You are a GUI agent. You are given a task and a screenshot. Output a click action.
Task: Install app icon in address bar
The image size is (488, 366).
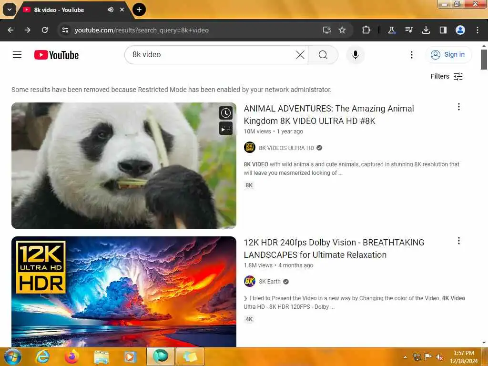[326, 30]
